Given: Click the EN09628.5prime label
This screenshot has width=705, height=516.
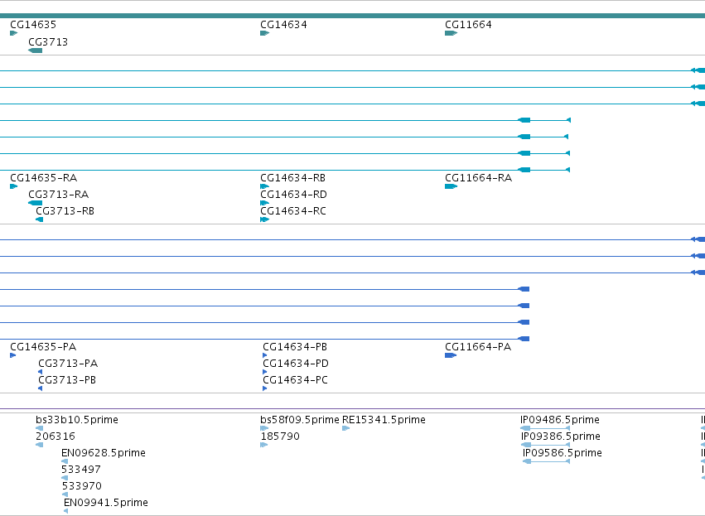Looking at the screenshot, I should click(x=104, y=453).
